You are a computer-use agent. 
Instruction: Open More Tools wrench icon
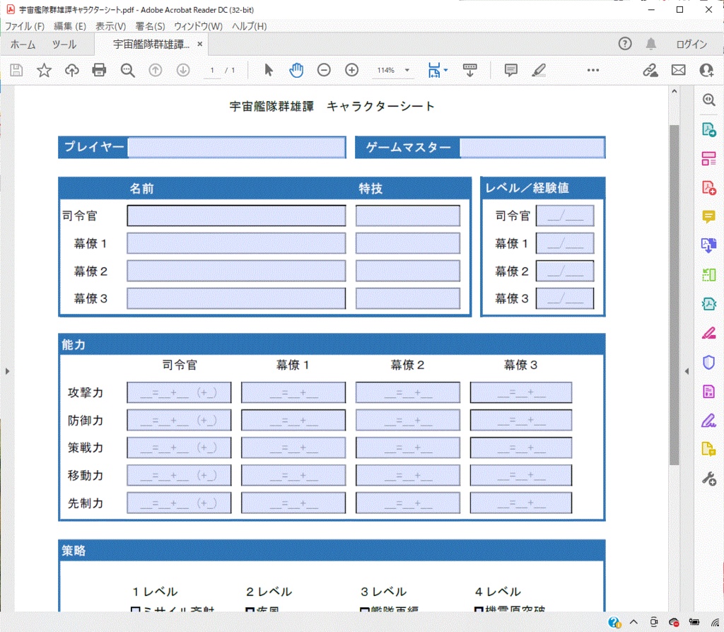pyautogui.click(x=708, y=479)
